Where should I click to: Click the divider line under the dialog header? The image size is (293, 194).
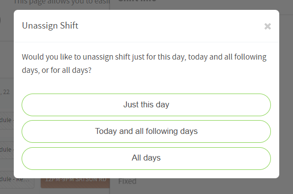(x=146, y=42)
